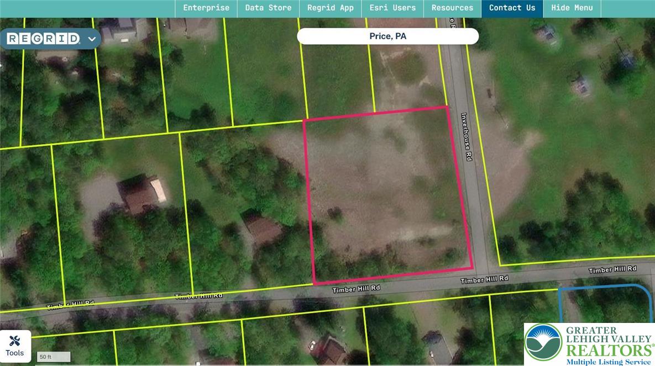Screen dimensions: 655x366
Task: Open the Tools wrench icon
Action: pyautogui.click(x=15, y=341)
